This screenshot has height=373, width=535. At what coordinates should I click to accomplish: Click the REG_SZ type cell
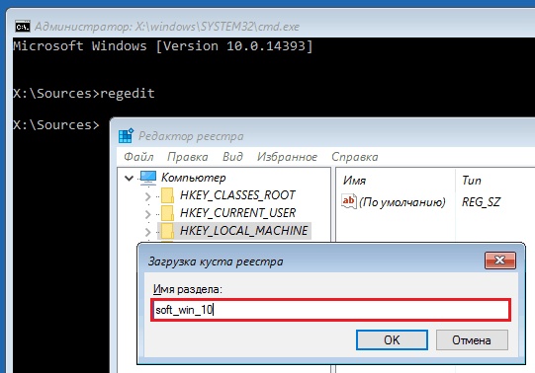click(x=481, y=202)
